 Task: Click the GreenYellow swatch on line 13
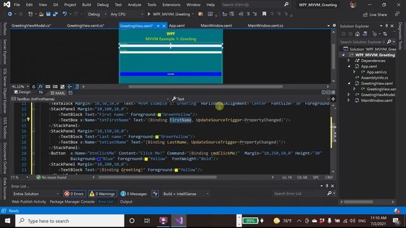click(x=159, y=115)
